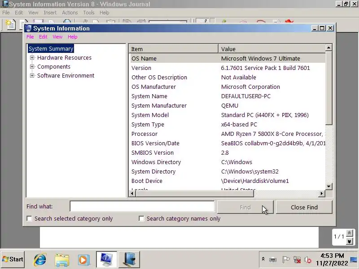Click the Item column header

[174, 49]
